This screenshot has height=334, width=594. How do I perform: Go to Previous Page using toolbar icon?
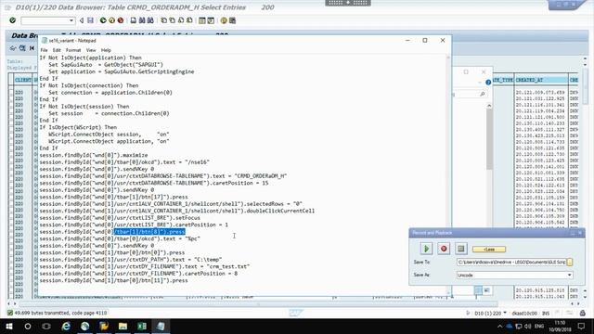tap(172, 20)
